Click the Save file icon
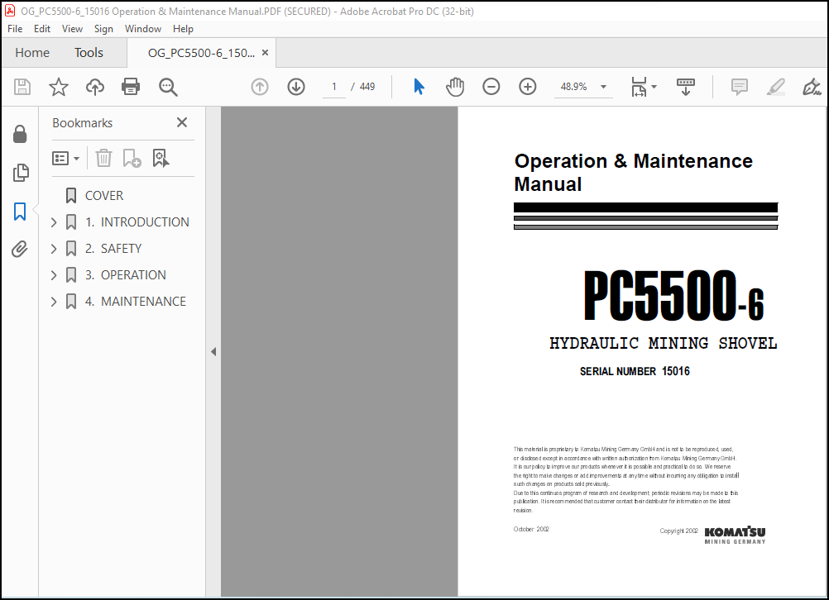Screen dimensions: 829x600 [x=22, y=87]
